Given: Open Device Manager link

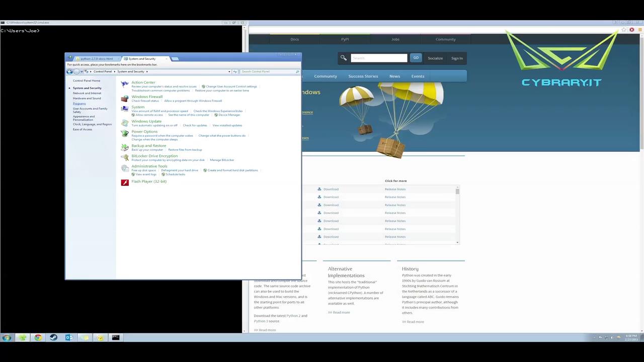Looking at the screenshot, I should (x=229, y=115).
